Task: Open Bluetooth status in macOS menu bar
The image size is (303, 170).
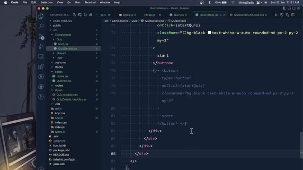Action: (x=209, y=2)
